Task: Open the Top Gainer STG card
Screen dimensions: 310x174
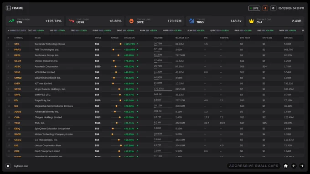Action: pos(35,21)
